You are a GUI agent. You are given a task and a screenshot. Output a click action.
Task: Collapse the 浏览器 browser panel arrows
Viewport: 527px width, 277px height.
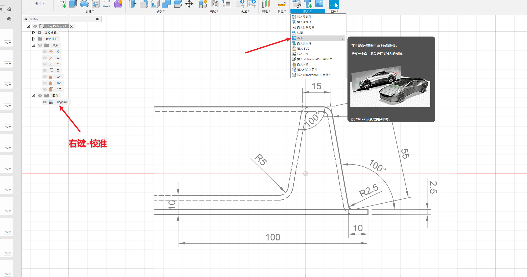point(25,19)
